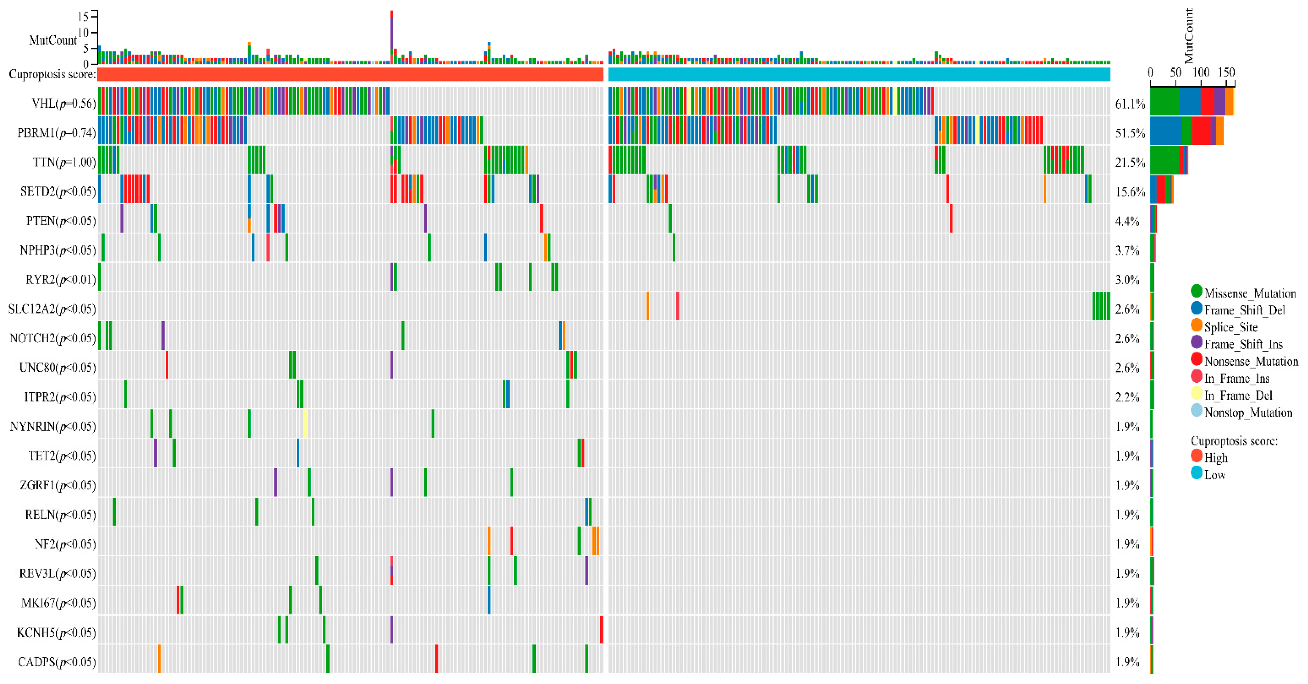Click the red High cuproptosis score bar
Screen dimensions: 1308x684
click(350, 74)
